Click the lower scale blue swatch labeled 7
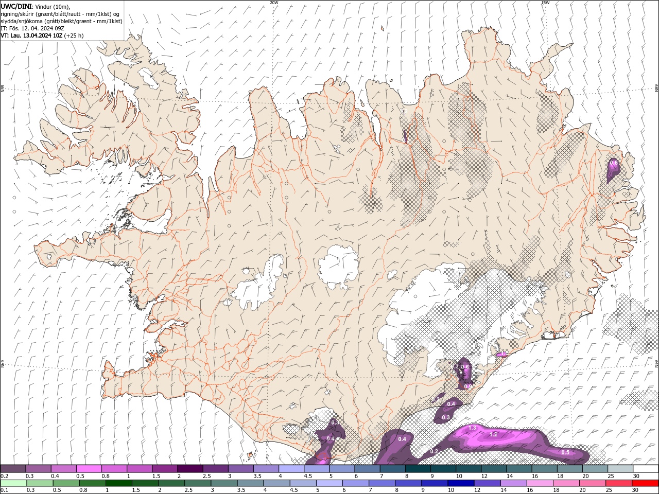The width and height of the screenshot is (659, 494). pyautogui.click(x=381, y=483)
